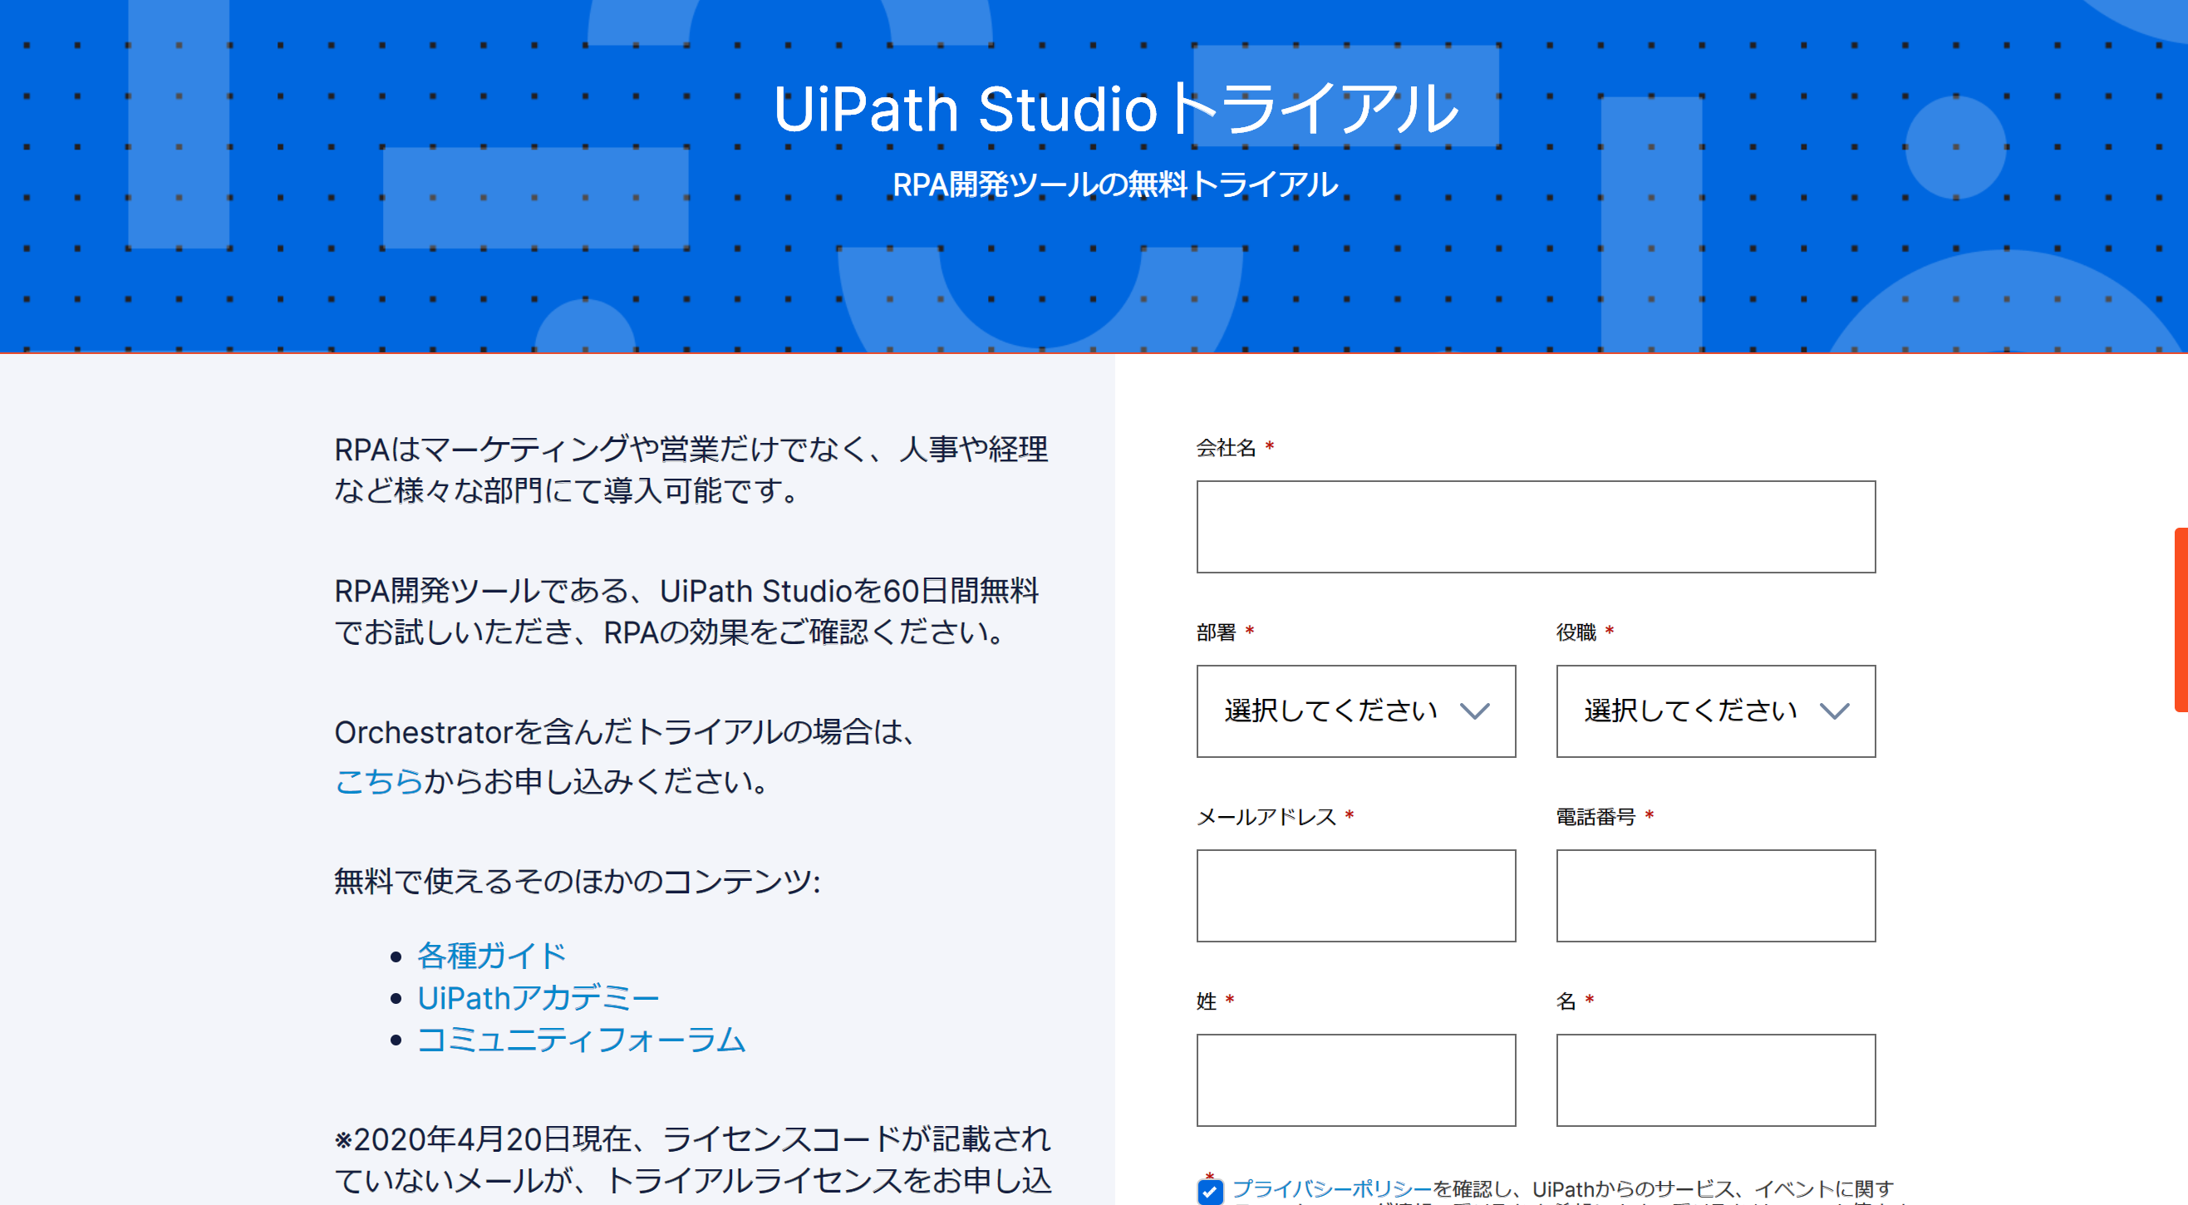Open the 各種ガイド guides link
Viewport: 2188px width, 1205px height.
click(491, 956)
